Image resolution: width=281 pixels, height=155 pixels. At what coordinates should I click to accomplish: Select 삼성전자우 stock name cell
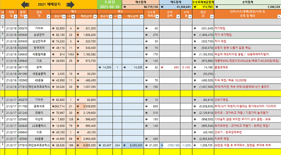pyautogui.click(x=39, y=41)
